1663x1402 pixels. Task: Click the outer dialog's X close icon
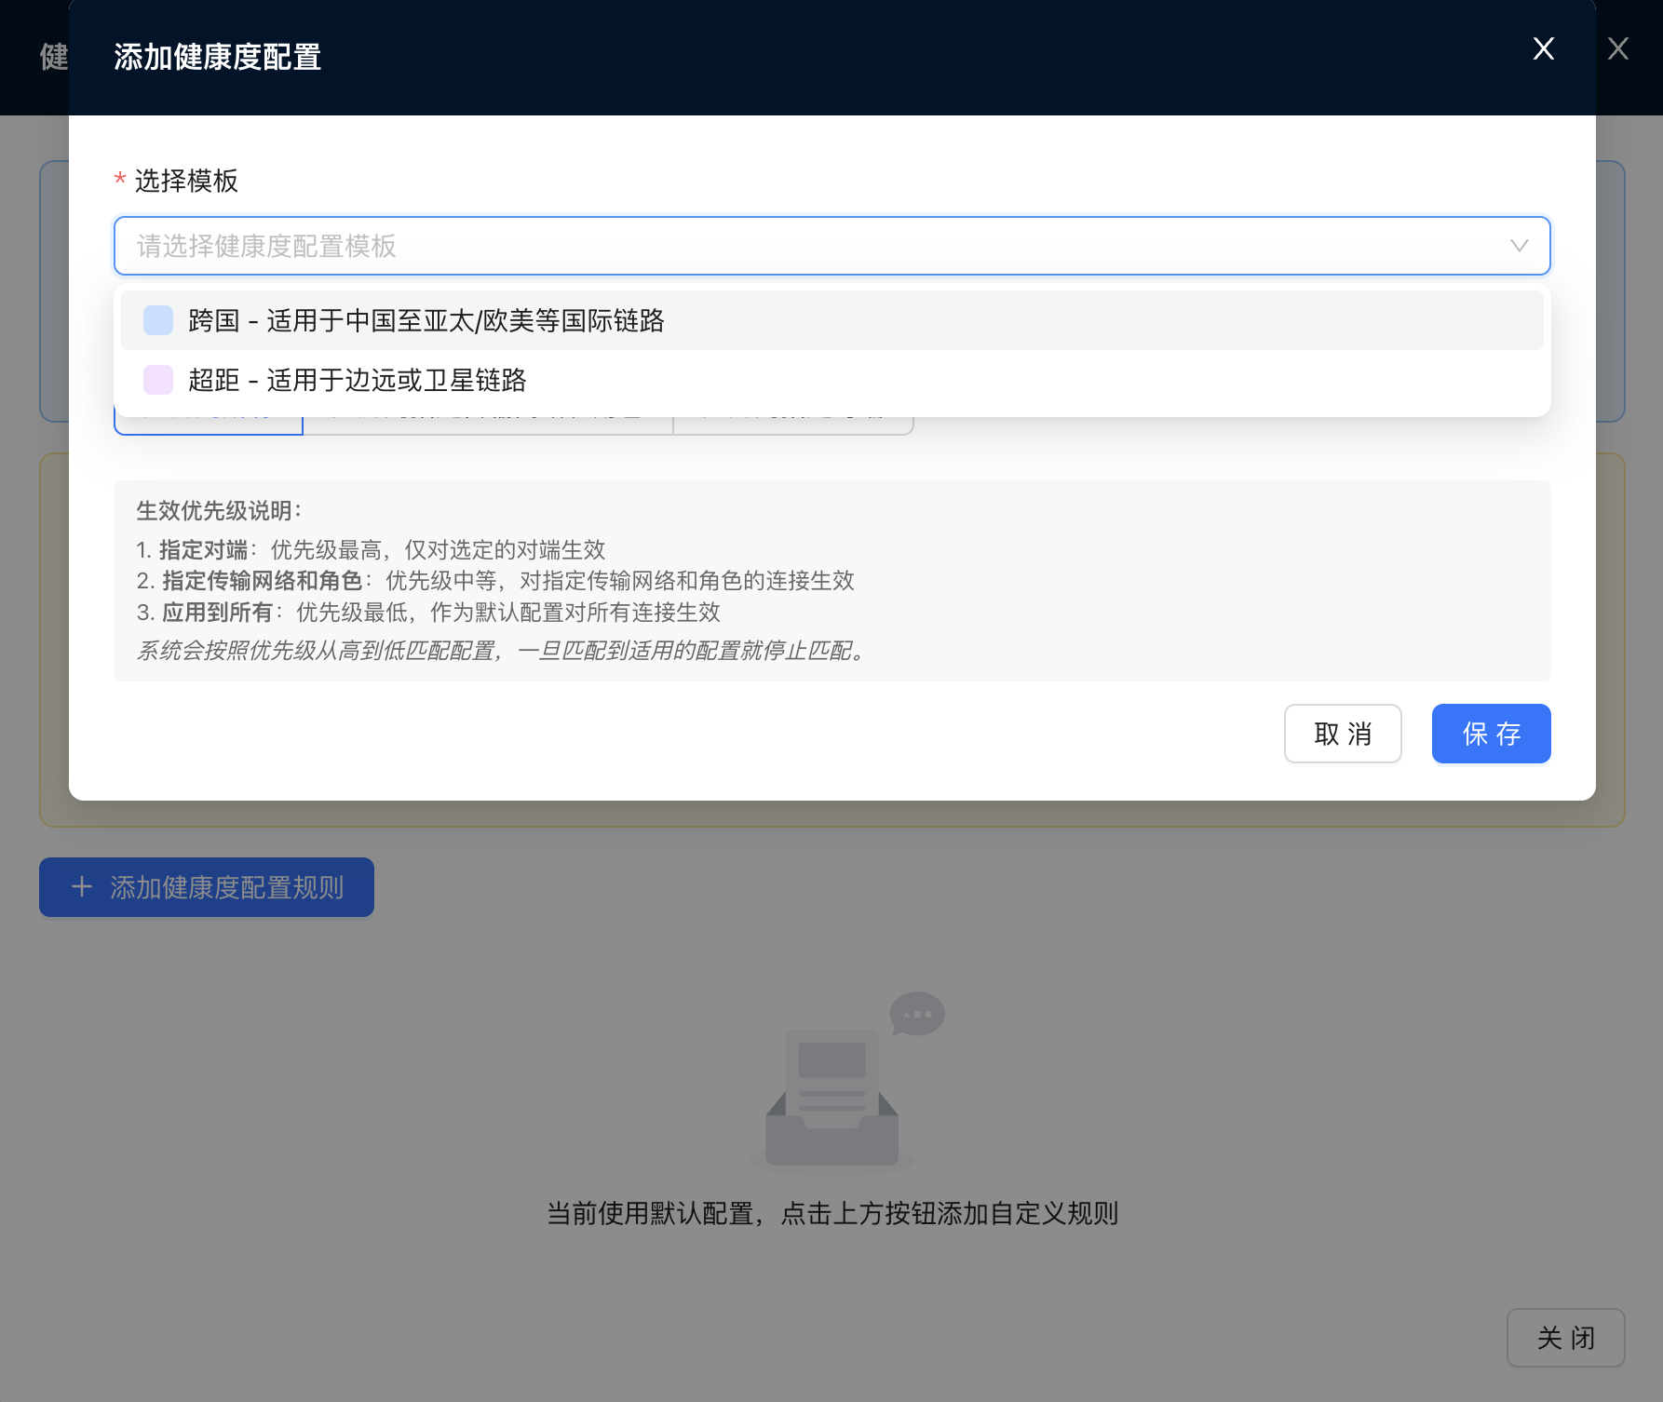1619,48
